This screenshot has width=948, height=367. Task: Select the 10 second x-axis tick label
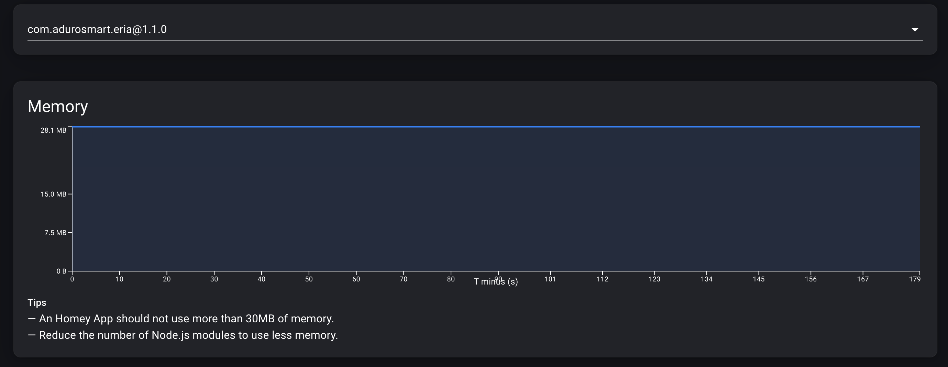(119, 279)
